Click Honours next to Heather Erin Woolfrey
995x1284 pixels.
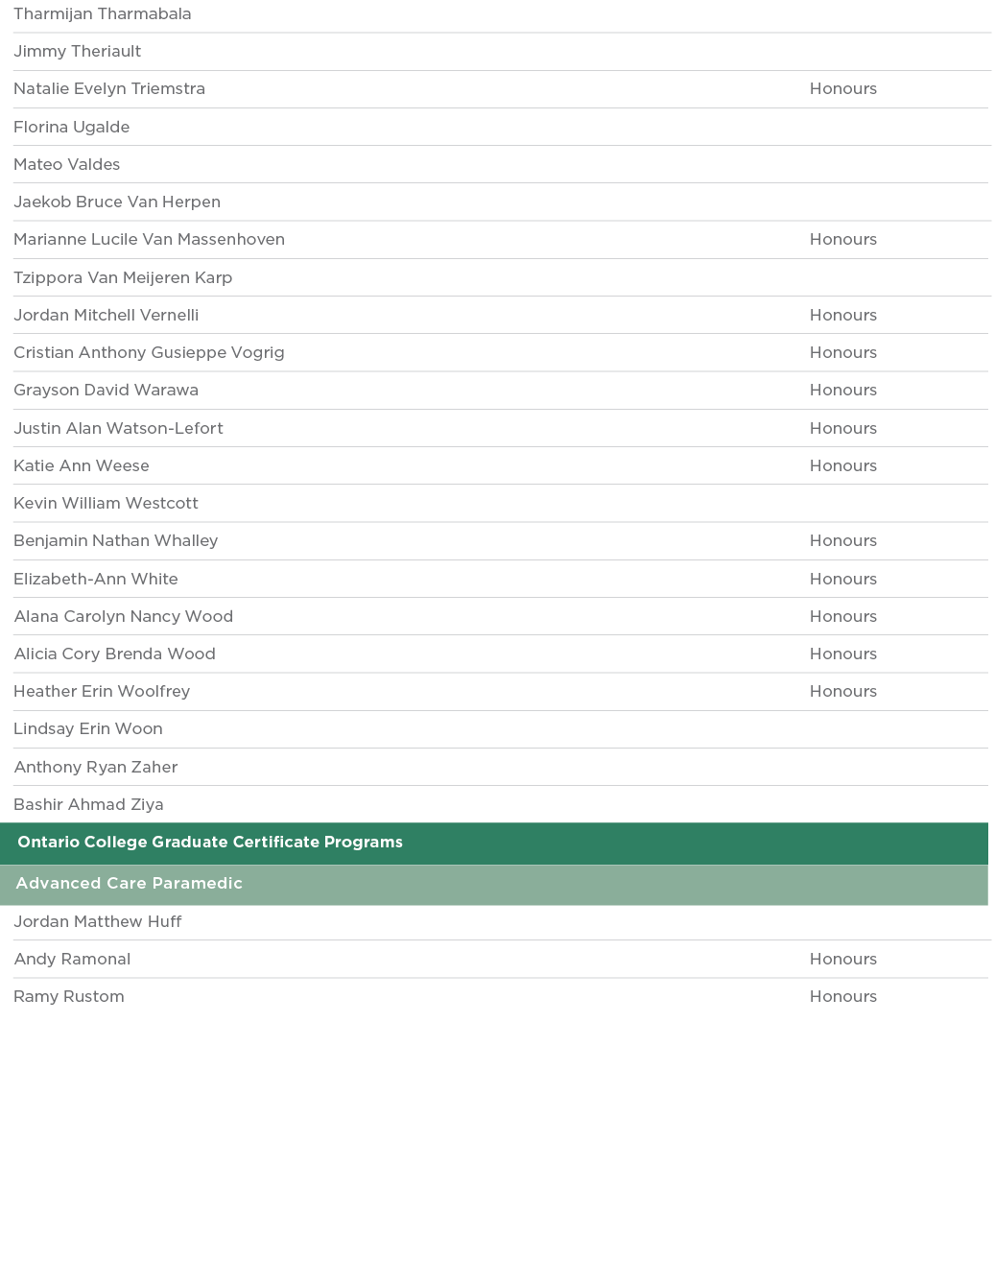tap(842, 692)
